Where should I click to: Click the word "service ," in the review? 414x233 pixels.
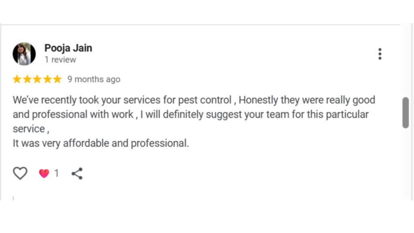31,129
